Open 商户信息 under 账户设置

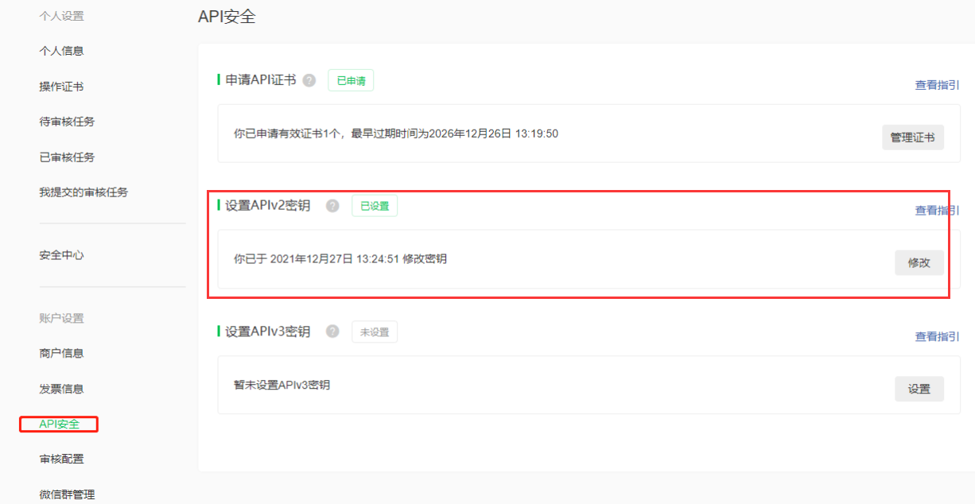61,353
